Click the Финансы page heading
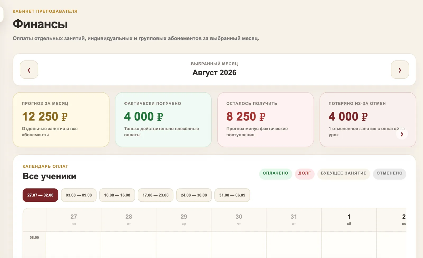Screen dimensions: 423x258 (x=40, y=24)
